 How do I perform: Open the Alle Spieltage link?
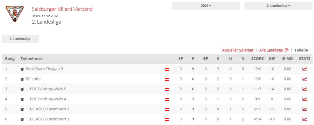(x=271, y=50)
